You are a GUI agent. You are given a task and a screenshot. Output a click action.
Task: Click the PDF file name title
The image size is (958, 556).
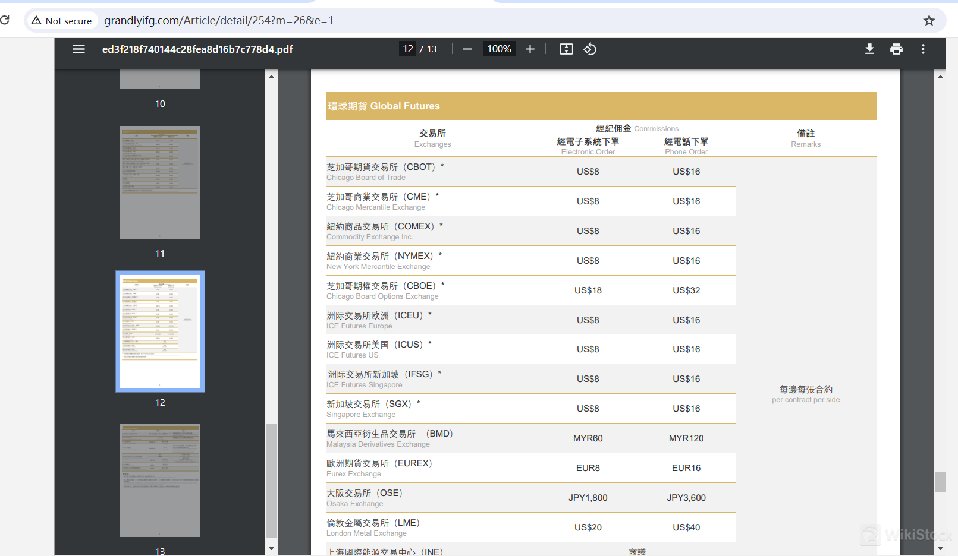coord(197,49)
